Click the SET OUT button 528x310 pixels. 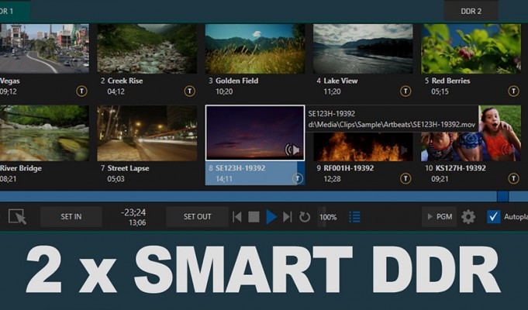pos(198,217)
